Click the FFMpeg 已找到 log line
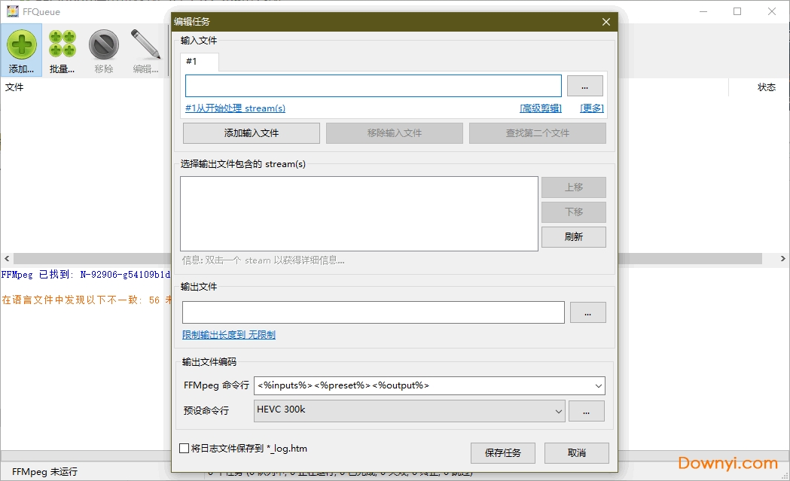This screenshot has height=481, width=790. pos(86,275)
